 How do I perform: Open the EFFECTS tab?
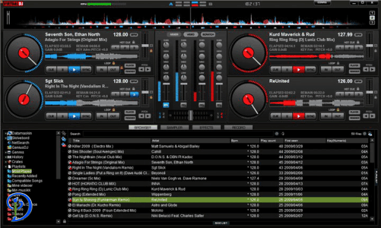[x=206, y=127]
